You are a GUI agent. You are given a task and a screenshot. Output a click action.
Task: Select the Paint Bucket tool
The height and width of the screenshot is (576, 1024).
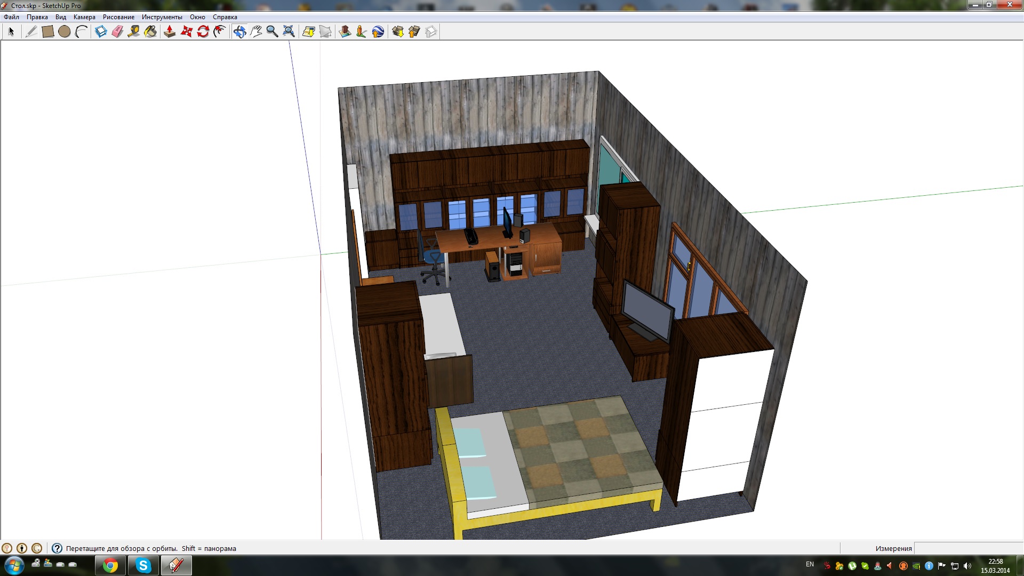[150, 31]
